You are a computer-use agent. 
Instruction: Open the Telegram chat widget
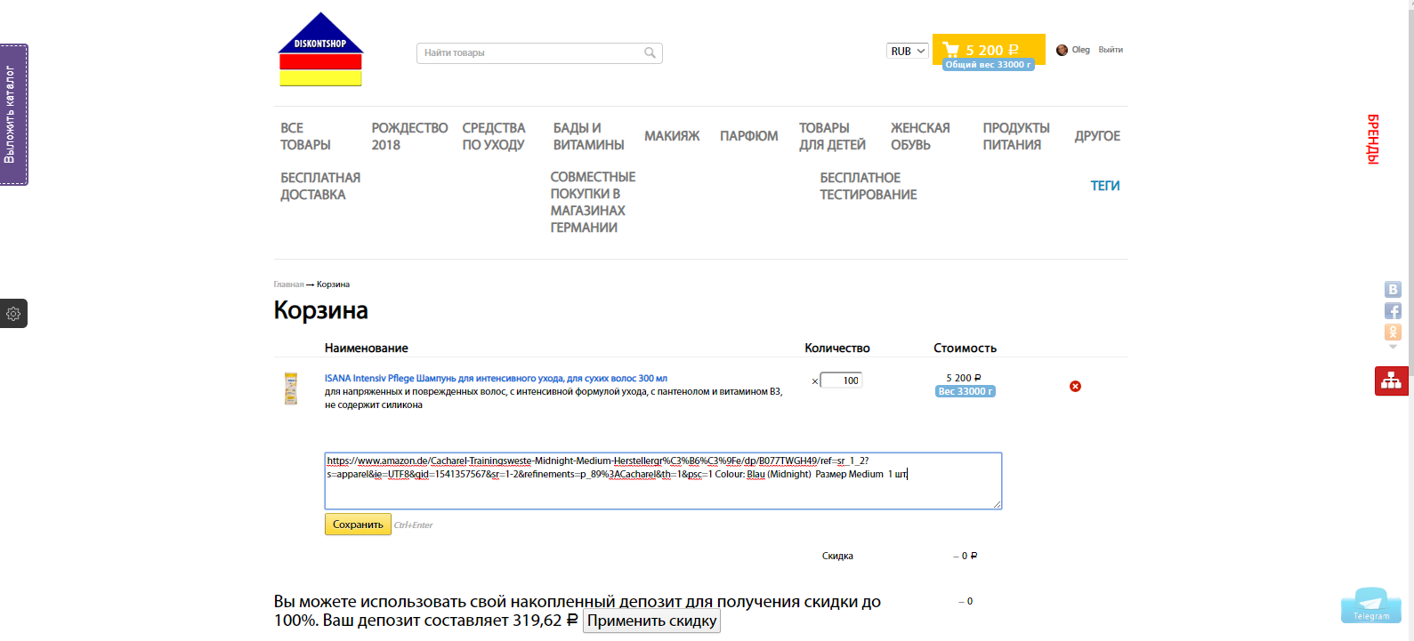[1370, 605]
